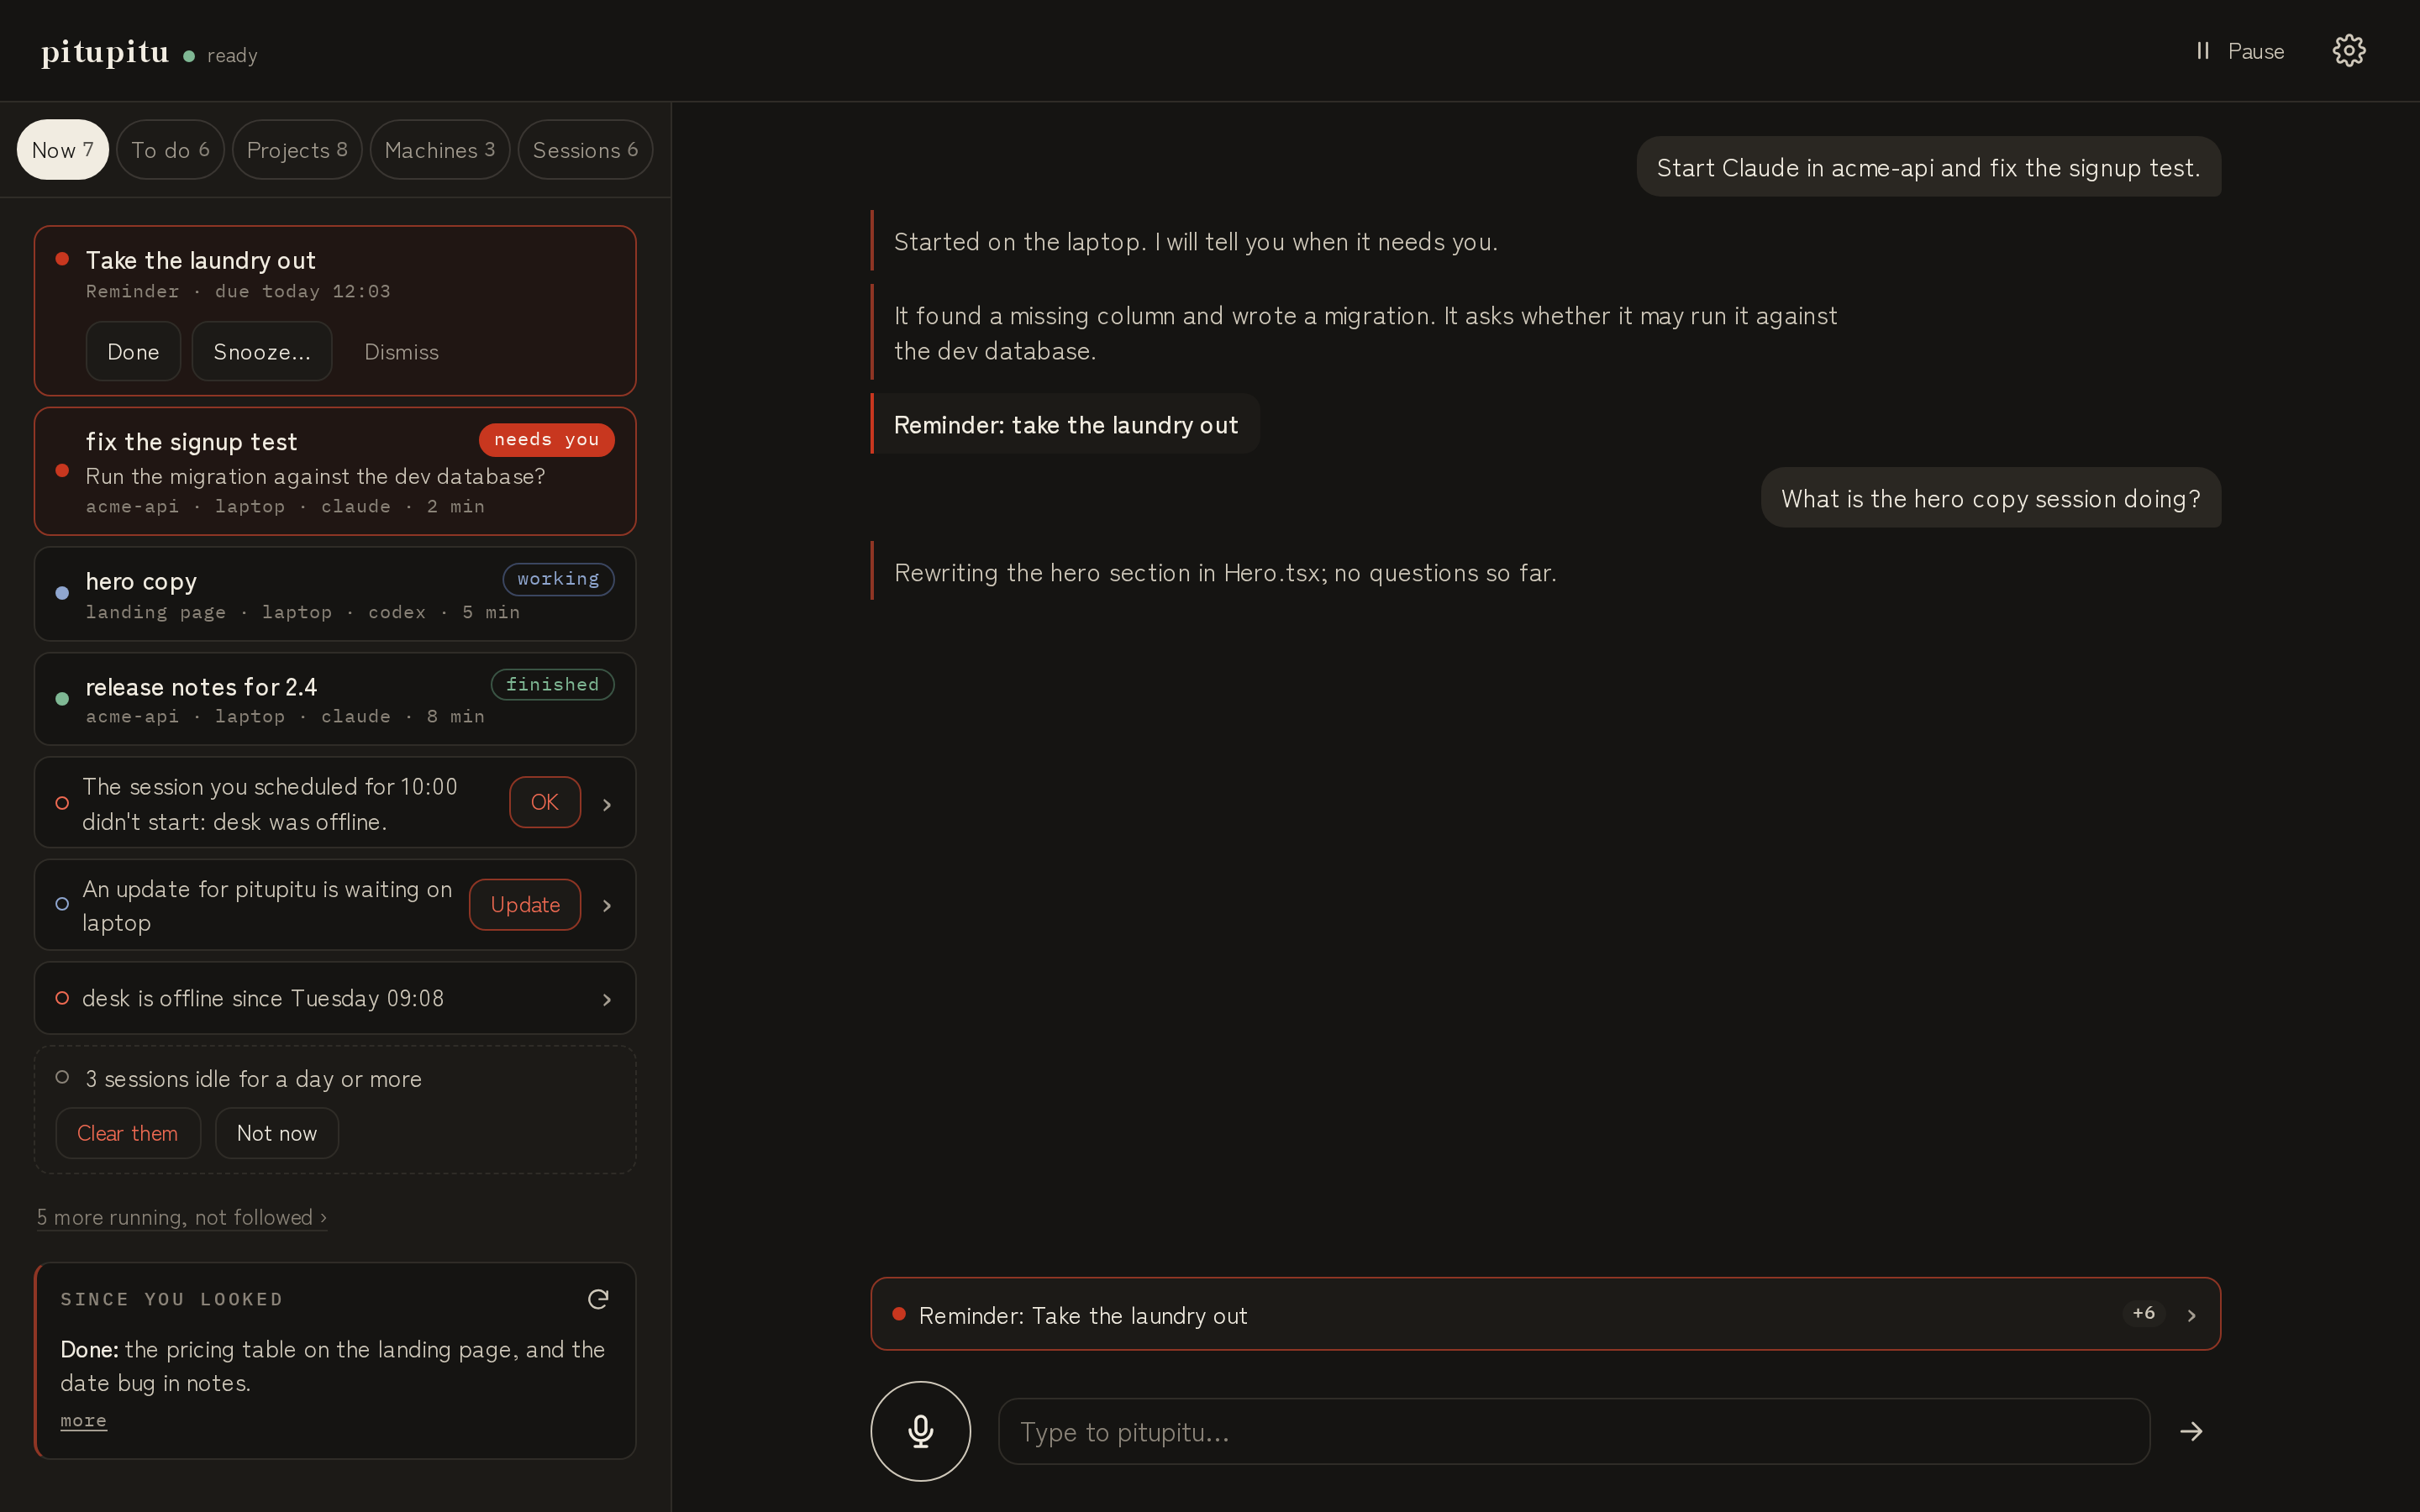Click the 'Rewriting the hero section' reply
The height and width of the screenshot is (1512, 2420).
tap(1225, 572)
